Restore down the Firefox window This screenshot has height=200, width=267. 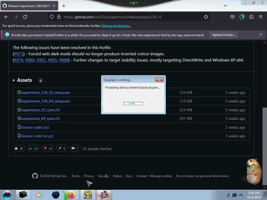pyautogui.click(x=253, y=3)
